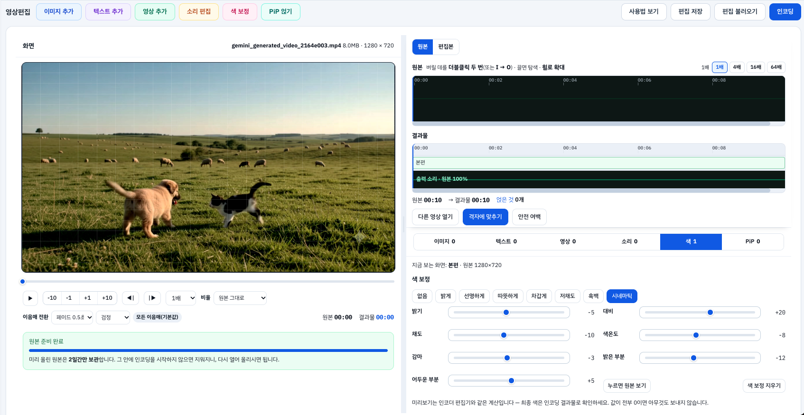Skip forward 1 second with +1

point(87,298)
